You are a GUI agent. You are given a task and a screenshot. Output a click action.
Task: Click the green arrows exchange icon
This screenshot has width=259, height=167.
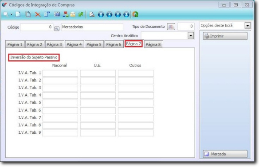click(x=81, y=14)
